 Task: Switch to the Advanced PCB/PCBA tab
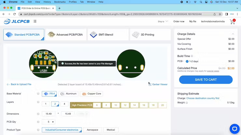66,35
